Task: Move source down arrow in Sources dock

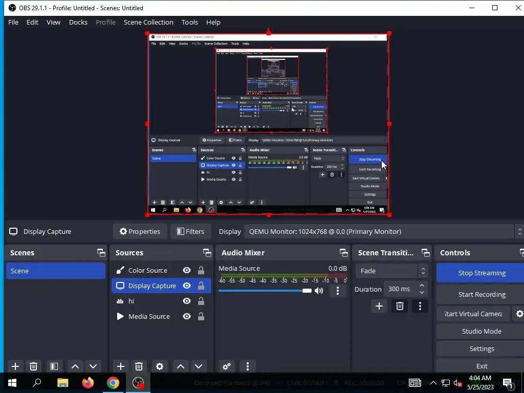Action: pyautogui.click(x=199, y=366)
